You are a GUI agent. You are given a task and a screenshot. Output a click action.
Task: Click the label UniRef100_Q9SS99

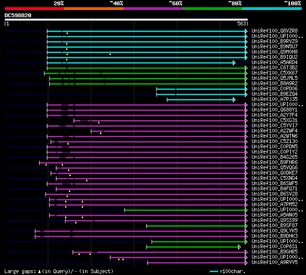pyautogui.click(x=274, y=220)
